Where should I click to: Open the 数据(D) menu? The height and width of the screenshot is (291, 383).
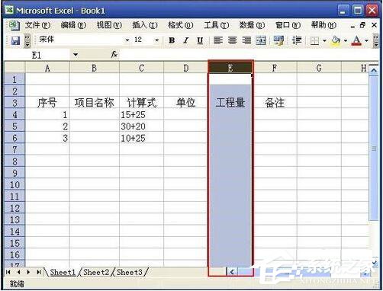click(x=252, y=25)
